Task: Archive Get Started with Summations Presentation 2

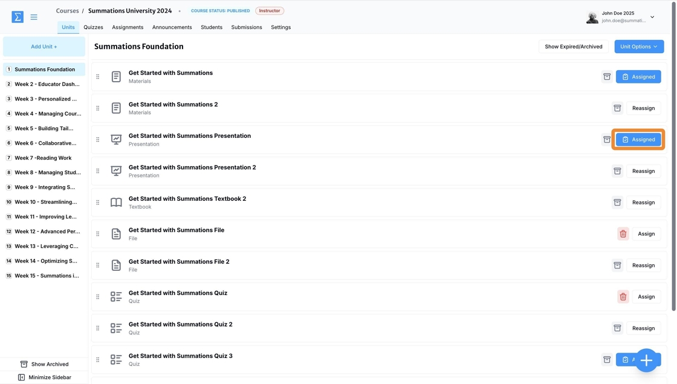Action: (617, 171)
